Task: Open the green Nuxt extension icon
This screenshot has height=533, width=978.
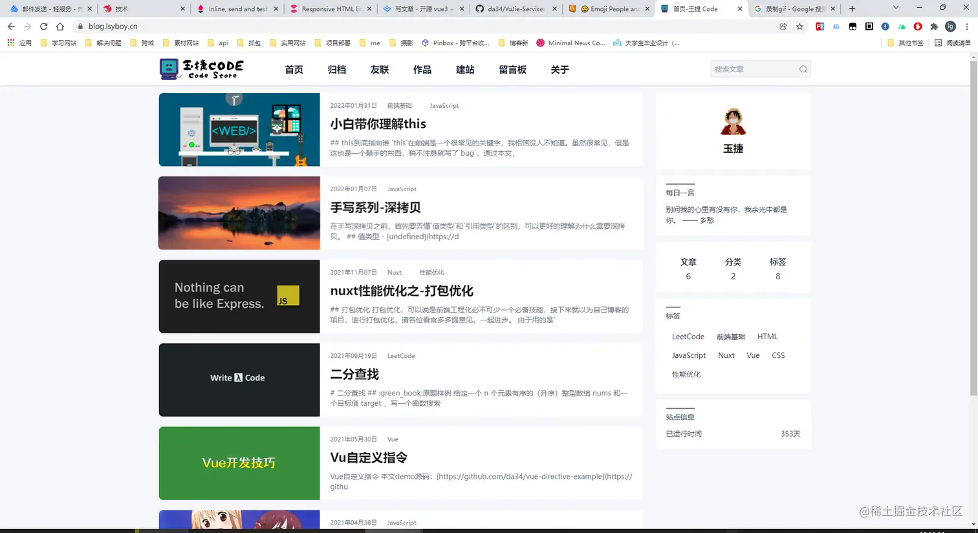Action: click(902, 26)
